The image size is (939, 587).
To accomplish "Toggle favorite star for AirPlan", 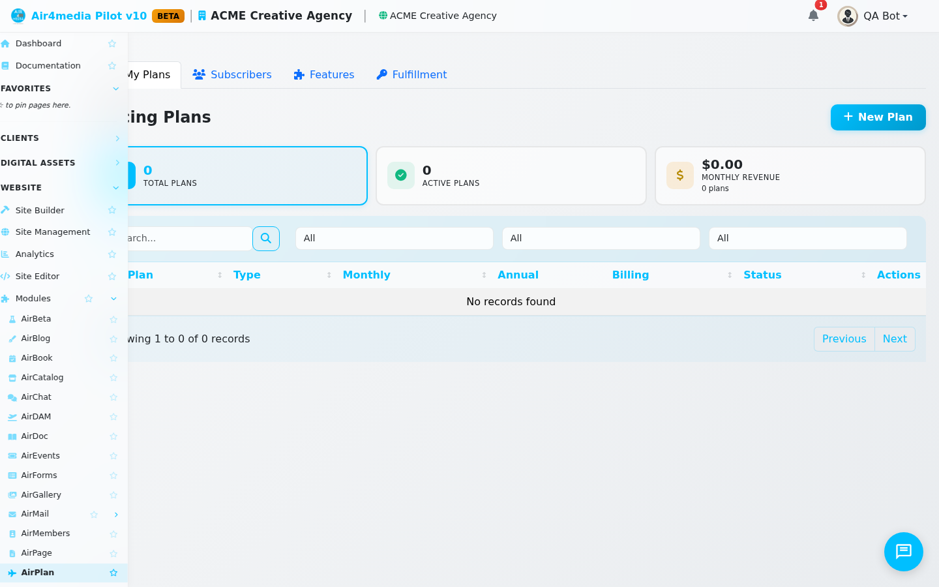I will click(113, 573).
